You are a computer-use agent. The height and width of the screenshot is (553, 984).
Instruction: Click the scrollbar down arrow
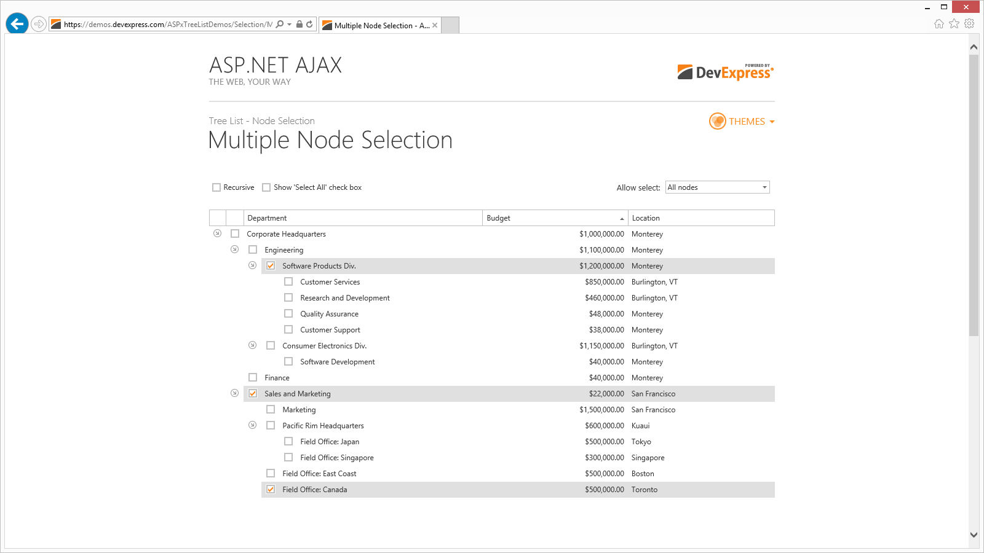click(x=974, y=535)
